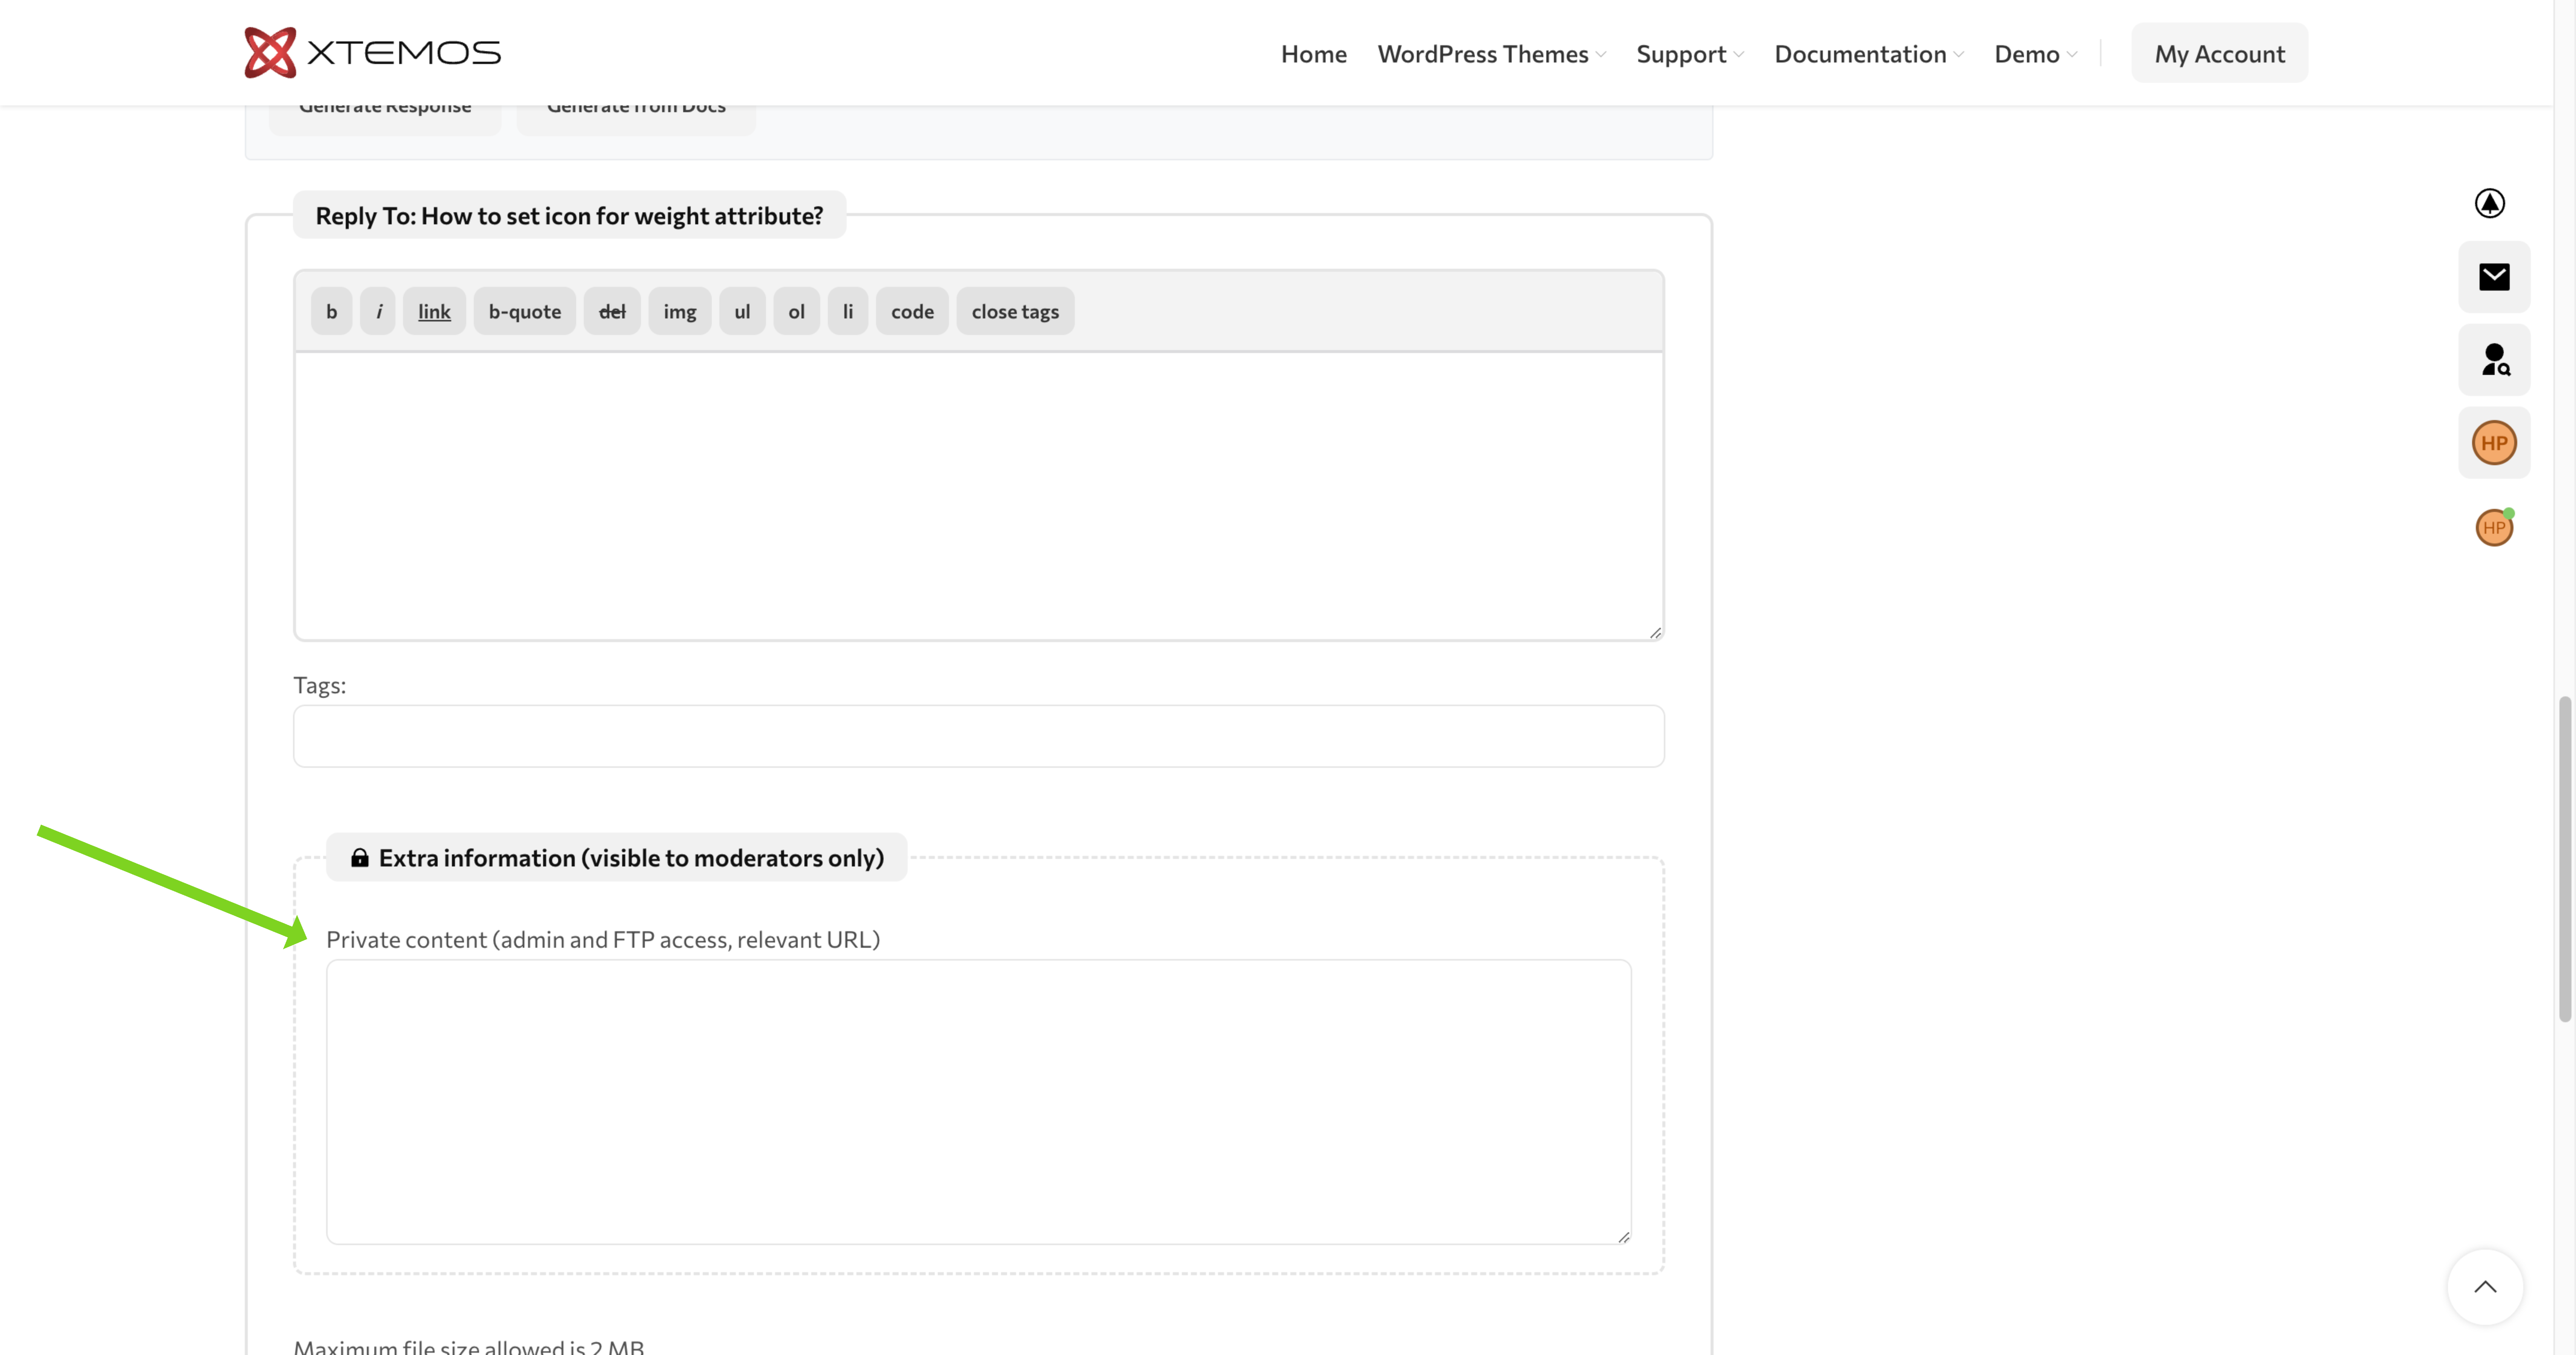2576x1355 pixels.
Task: Insert code tag with code button
Action: (x=912, y=311)
